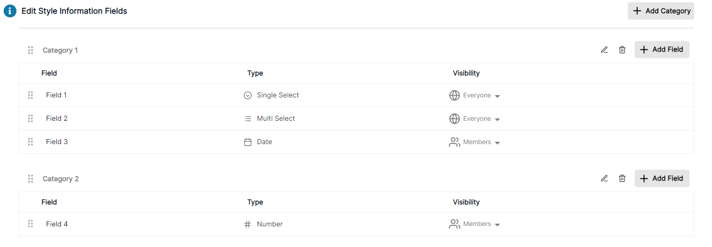This screenshot has width=712, height=247.
Task: Click the pencil edit icon for Category 1
Action: [x=604, y=50]
